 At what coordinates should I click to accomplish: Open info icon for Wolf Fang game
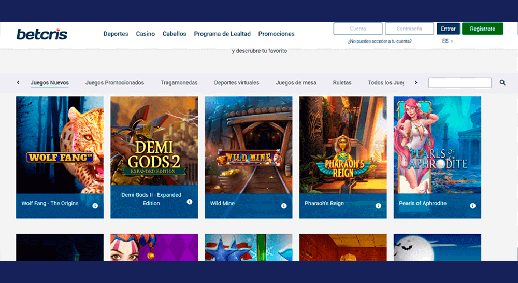point(95,206)
